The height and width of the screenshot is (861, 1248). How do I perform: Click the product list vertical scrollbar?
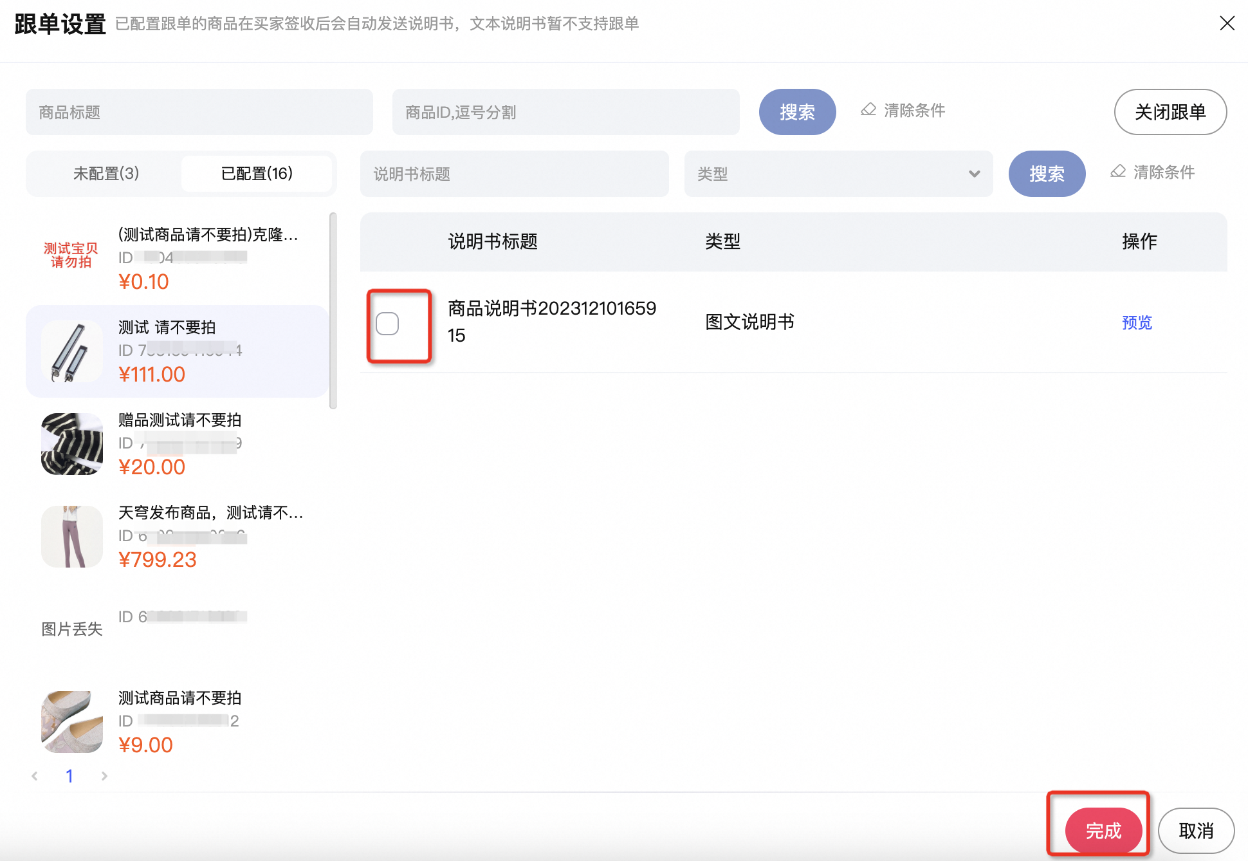(x=333, y=311)
